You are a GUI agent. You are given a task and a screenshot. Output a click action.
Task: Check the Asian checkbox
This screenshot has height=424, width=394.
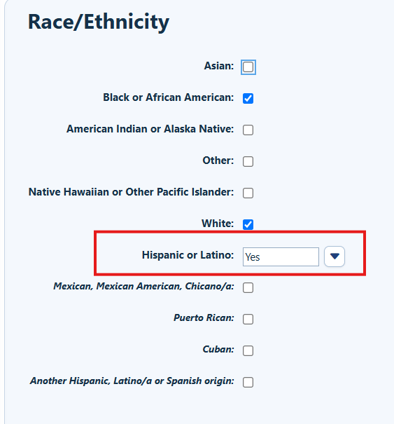(248, 67)
